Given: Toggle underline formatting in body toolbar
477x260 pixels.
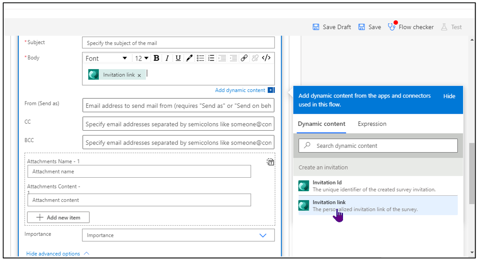Looking at the screenshot, I should pos(178,58).
